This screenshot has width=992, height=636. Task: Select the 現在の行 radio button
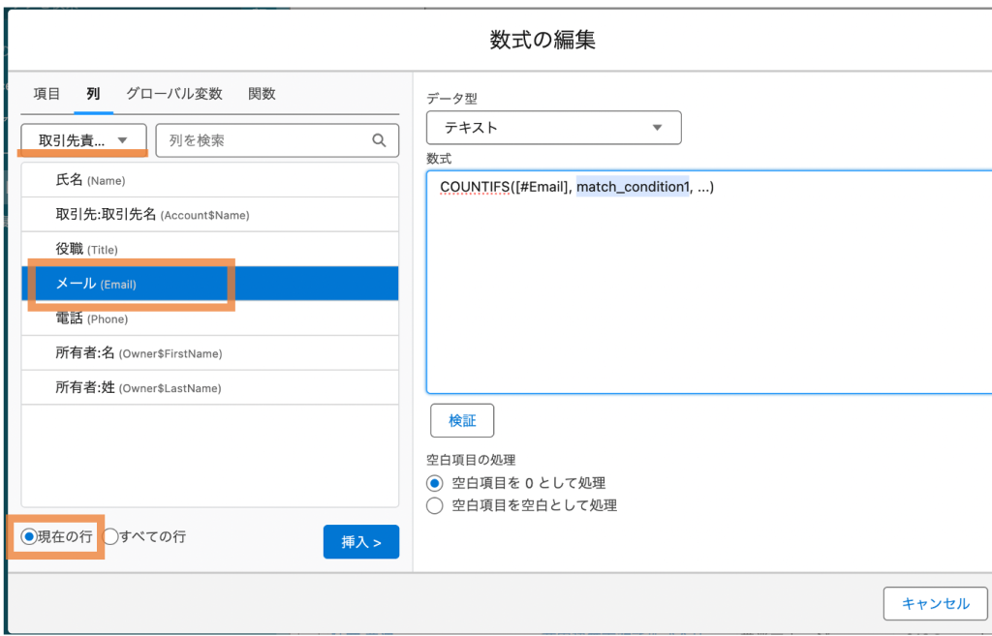pyautogui.click(x=29, y=536)
